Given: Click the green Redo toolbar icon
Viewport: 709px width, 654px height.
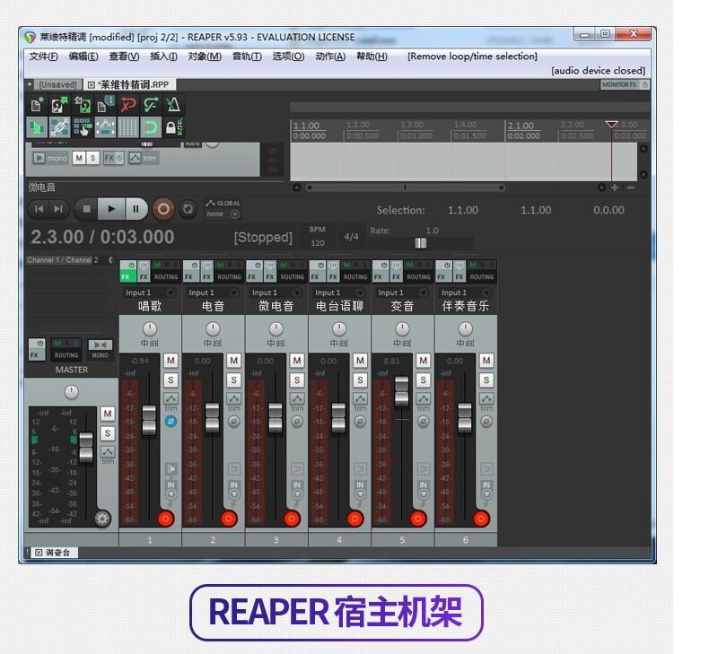Looking at the screenshot, I should click(x=151, y=105).
